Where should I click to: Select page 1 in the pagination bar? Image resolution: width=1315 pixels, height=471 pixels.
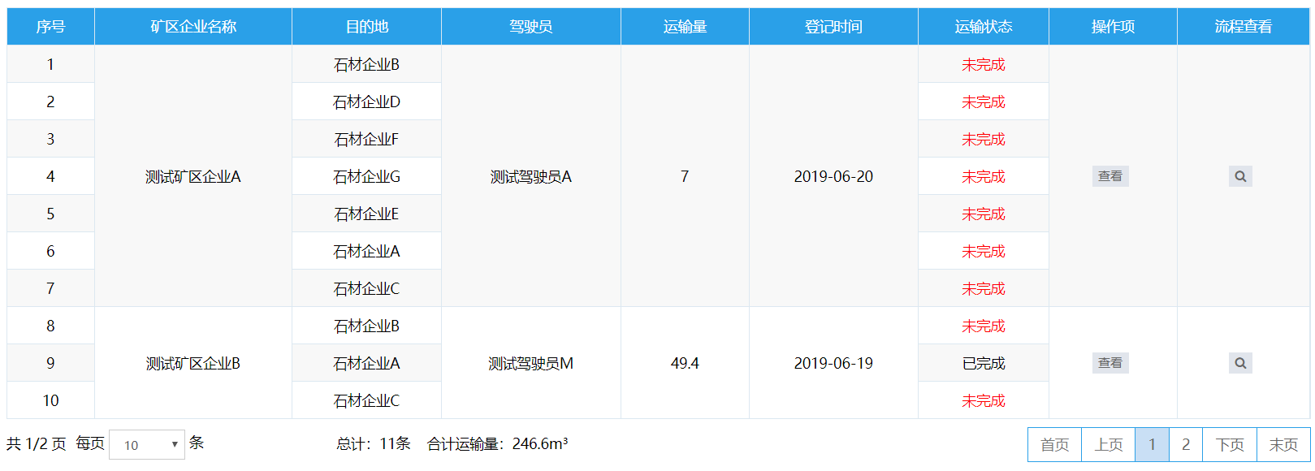pos(1153,444)
